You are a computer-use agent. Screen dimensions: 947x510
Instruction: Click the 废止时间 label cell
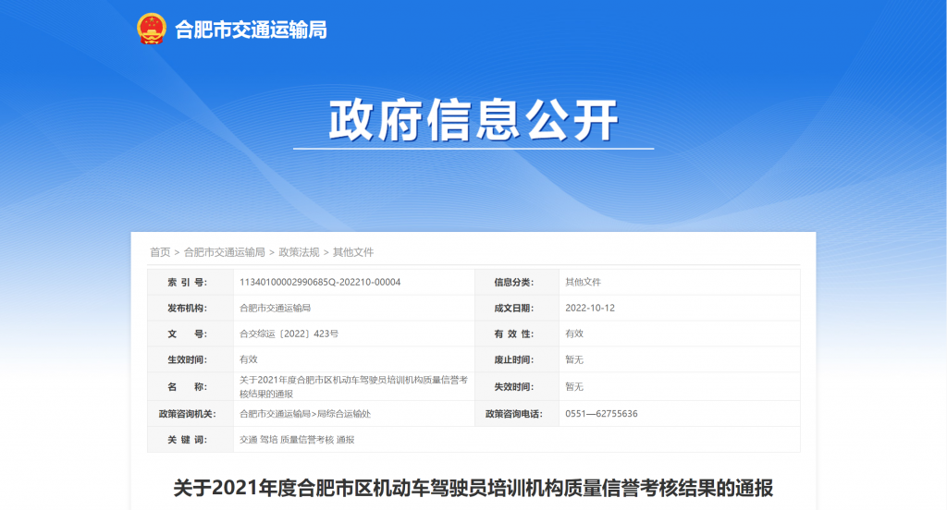tap(517, 359)
